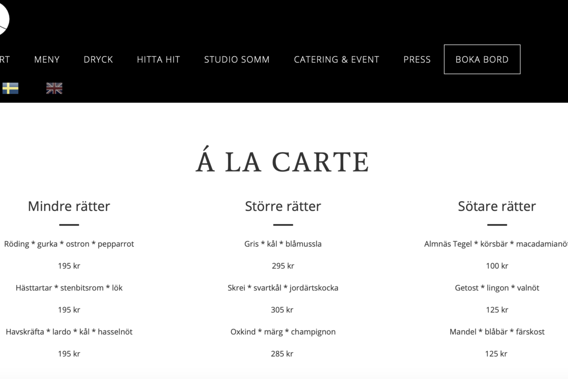This screenshot has height=379, width=568.
Task: Click the BOKA BORD button
Action: pos(482,59)
